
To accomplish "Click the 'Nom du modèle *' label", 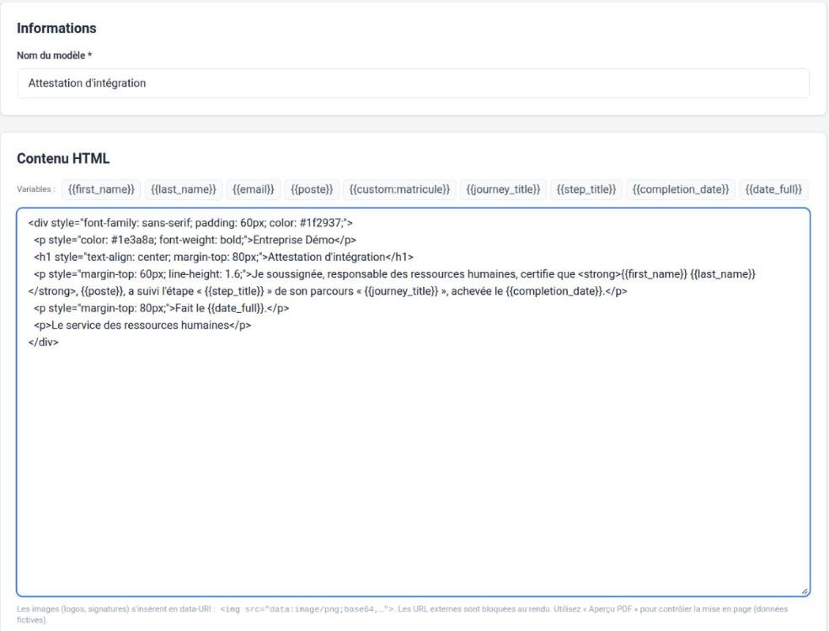I will click(55, 56).
